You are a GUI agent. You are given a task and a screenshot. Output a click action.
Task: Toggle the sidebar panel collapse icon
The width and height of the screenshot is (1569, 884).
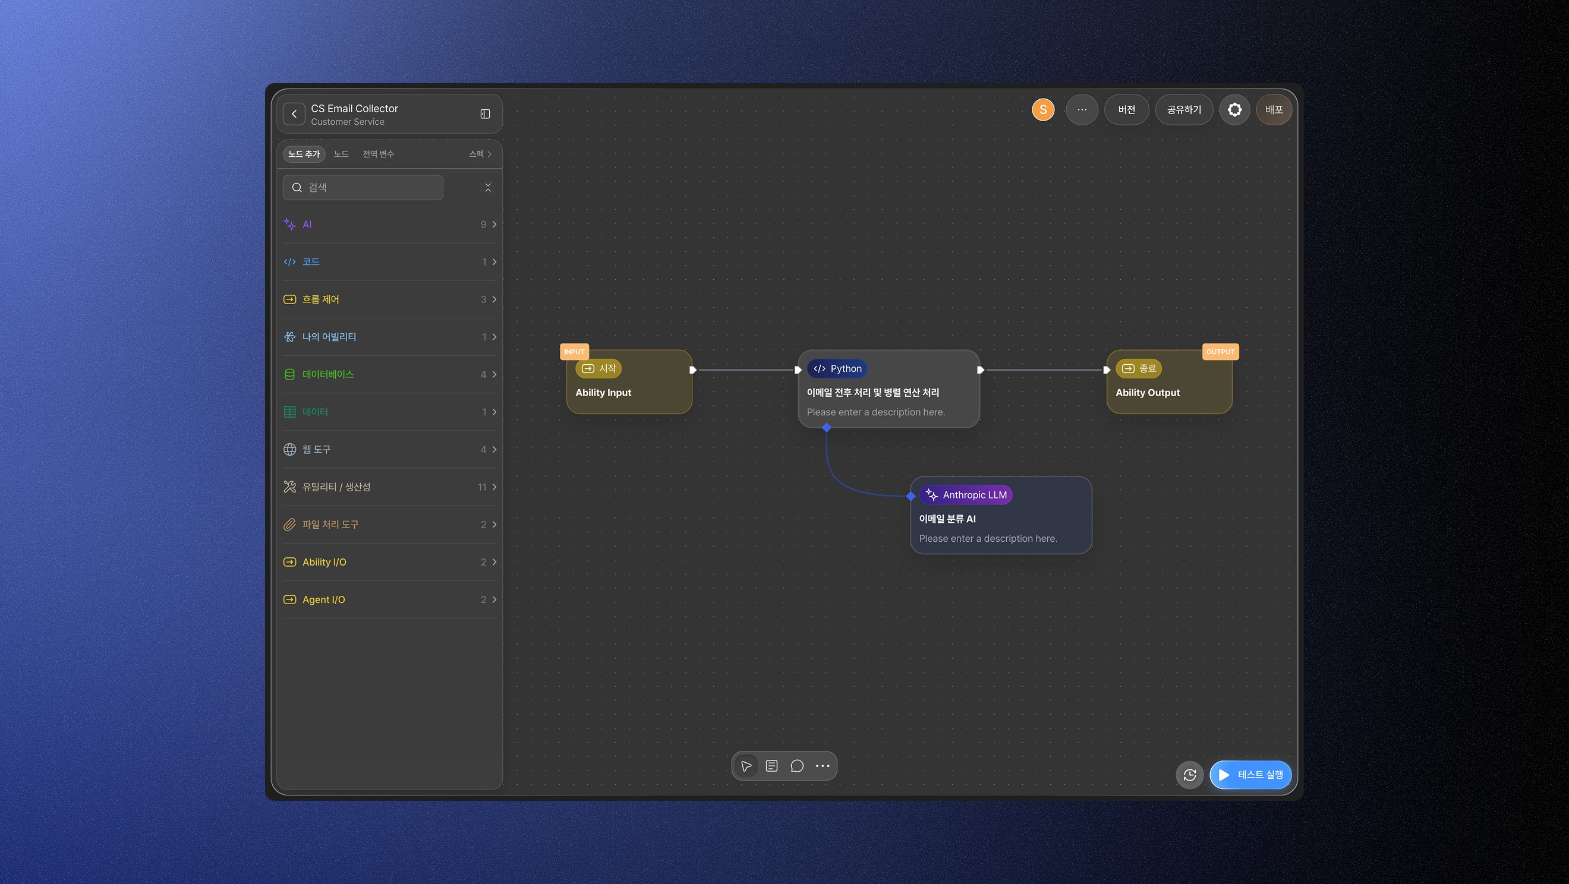point(485,114)
